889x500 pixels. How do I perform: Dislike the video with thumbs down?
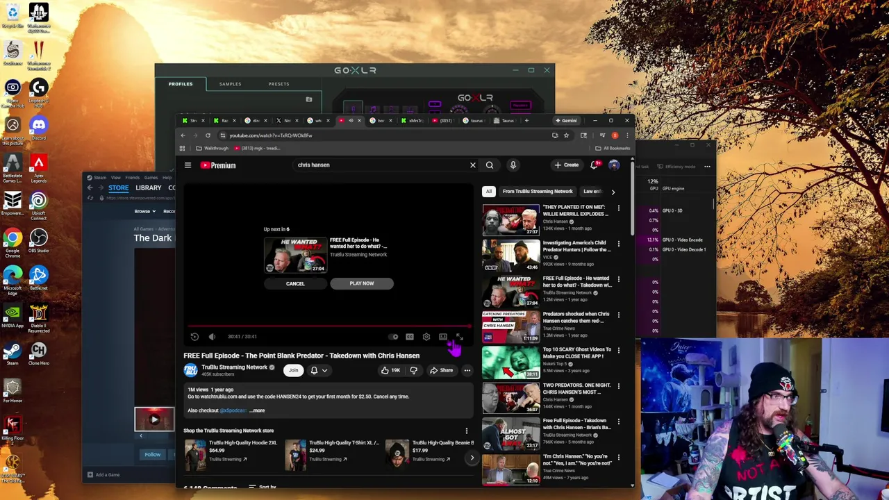tap(413, 370)
